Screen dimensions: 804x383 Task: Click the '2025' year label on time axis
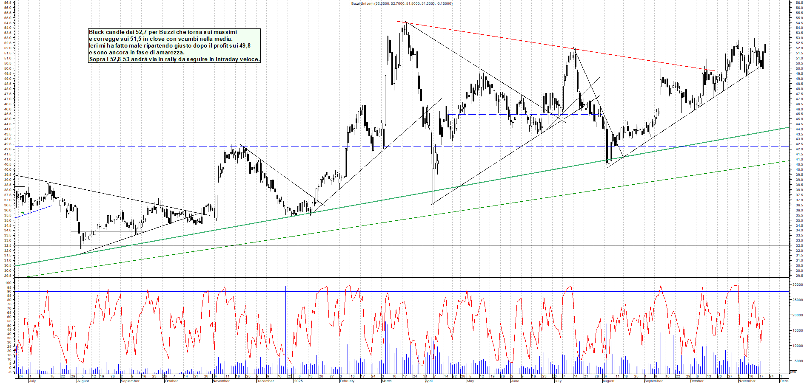tap(298, 381)
